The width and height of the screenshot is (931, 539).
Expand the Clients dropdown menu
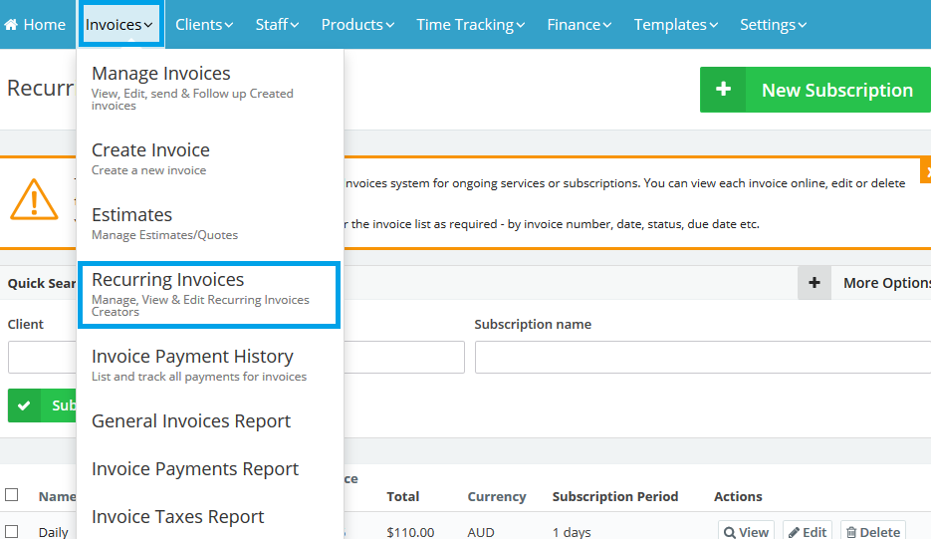pos(204,25)
